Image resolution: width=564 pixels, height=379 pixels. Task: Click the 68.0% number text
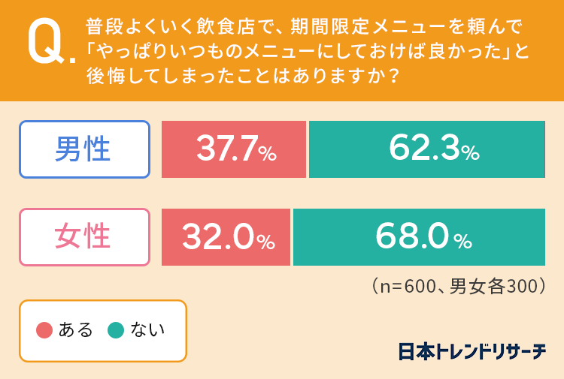point(423,236)
